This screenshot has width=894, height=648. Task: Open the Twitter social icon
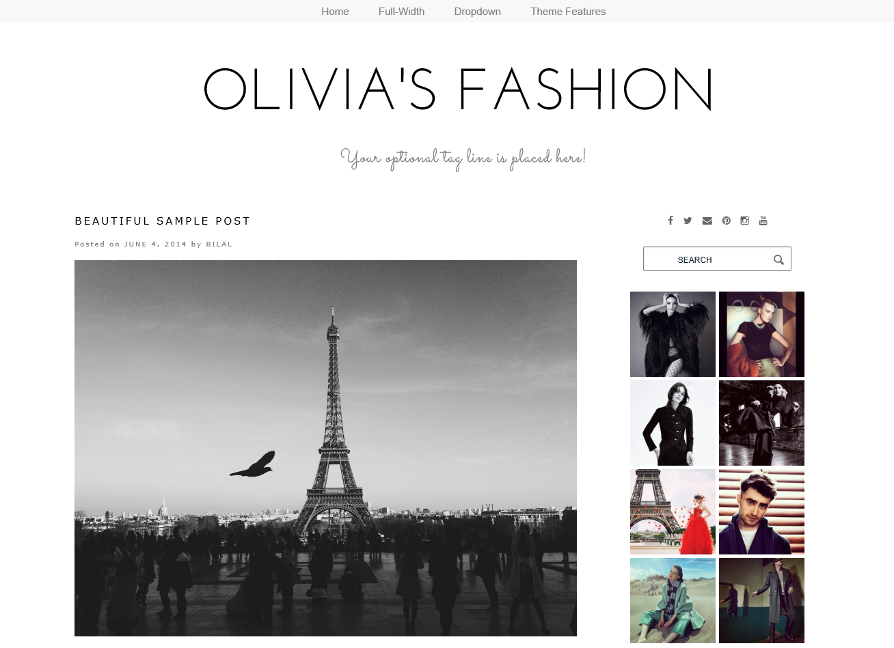coord(688,221)
